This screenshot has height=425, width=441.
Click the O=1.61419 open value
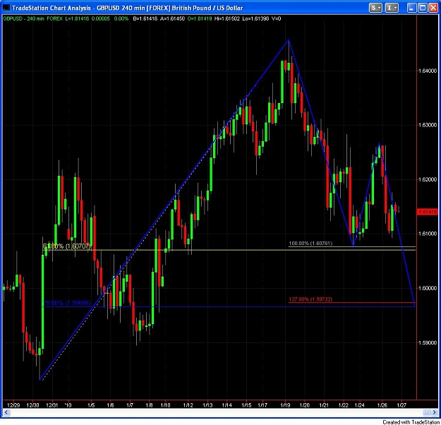(200, 19)
